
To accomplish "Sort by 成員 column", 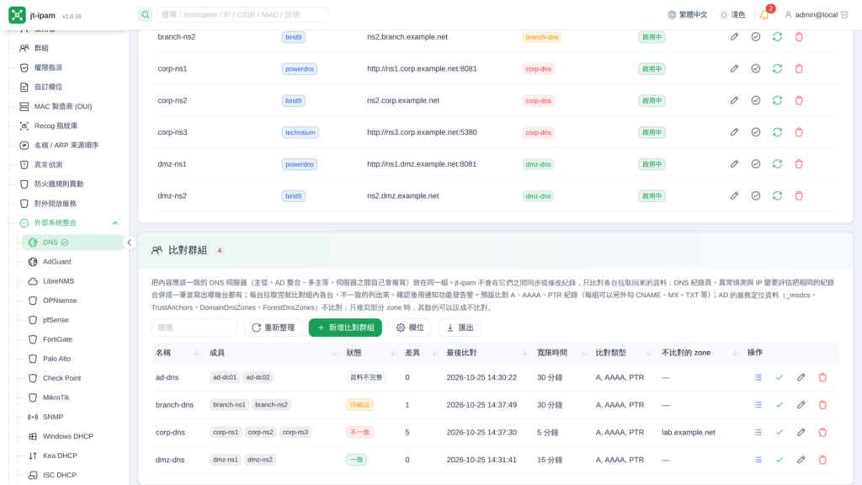I will [334, 353].
